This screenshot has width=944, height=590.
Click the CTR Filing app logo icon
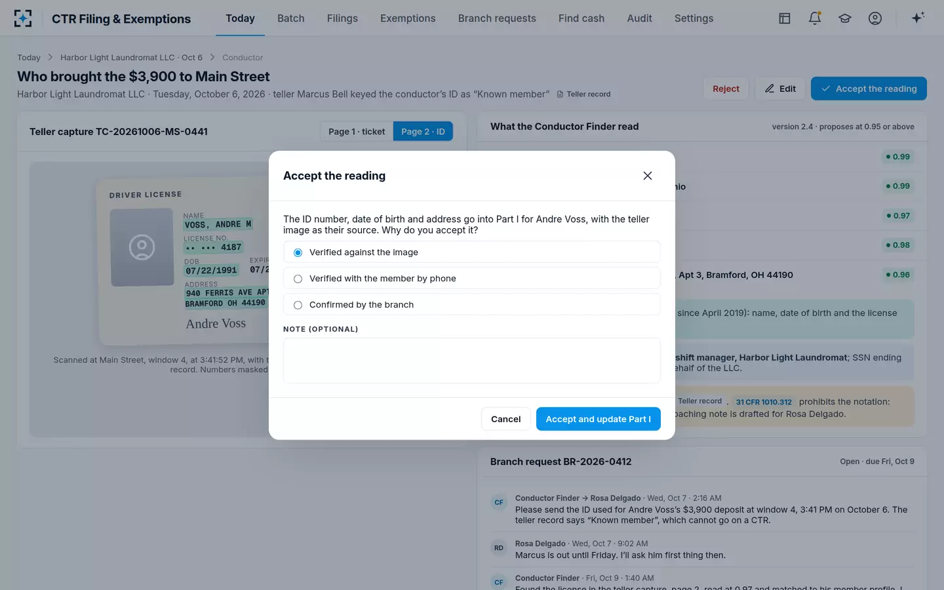coord(23,18)
